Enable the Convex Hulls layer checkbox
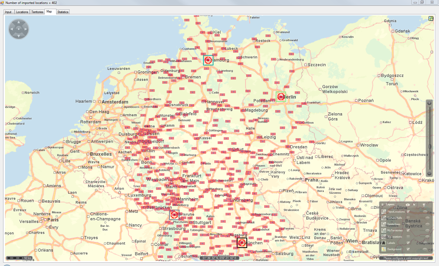Viewport: 439px width, 266px height. point(408,218)
